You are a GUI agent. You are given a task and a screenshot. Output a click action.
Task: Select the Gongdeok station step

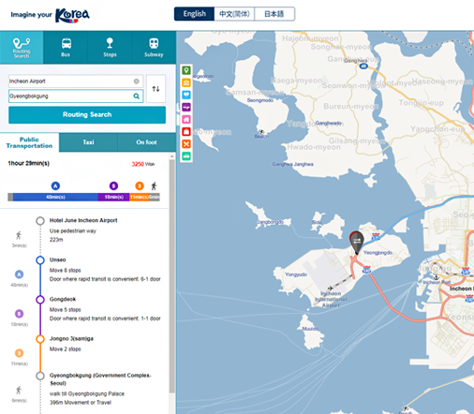tap(63, 299)
